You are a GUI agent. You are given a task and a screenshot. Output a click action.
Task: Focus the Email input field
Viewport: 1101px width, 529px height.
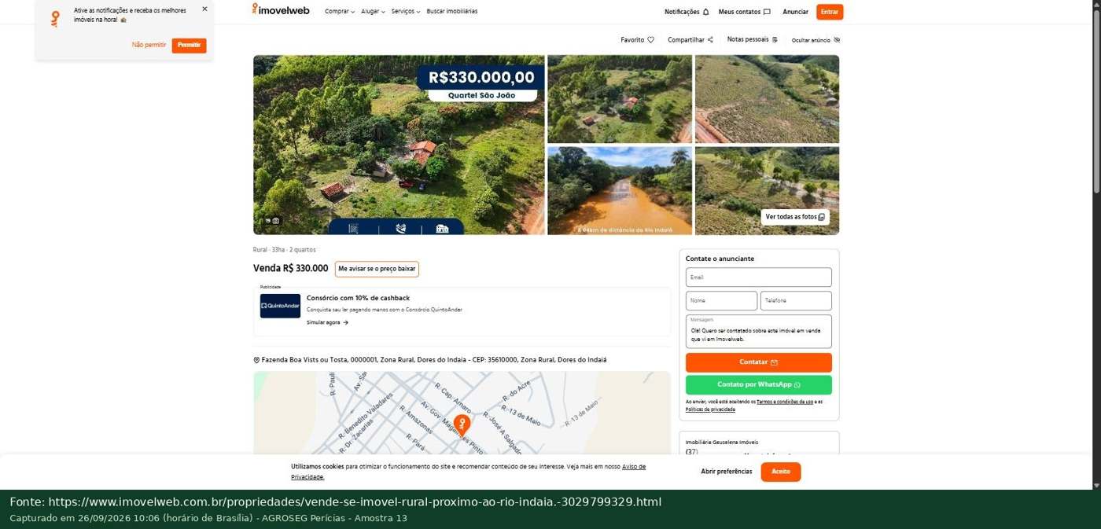point(759,277)
